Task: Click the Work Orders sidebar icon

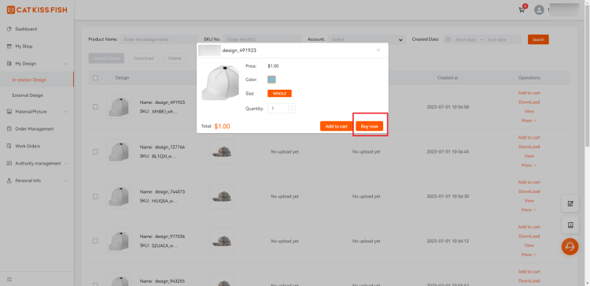Action: [9, 147]
